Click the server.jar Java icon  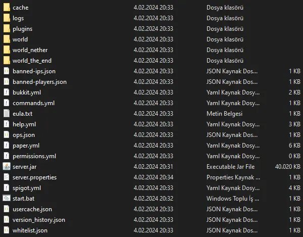7,167
